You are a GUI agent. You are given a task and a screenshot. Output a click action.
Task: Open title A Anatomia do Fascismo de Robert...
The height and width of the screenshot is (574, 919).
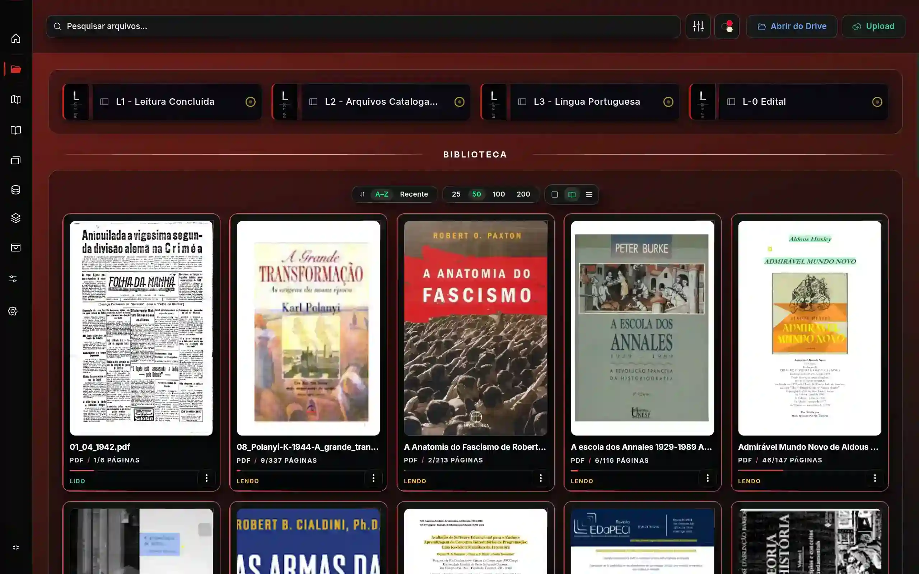coord(475,447)
